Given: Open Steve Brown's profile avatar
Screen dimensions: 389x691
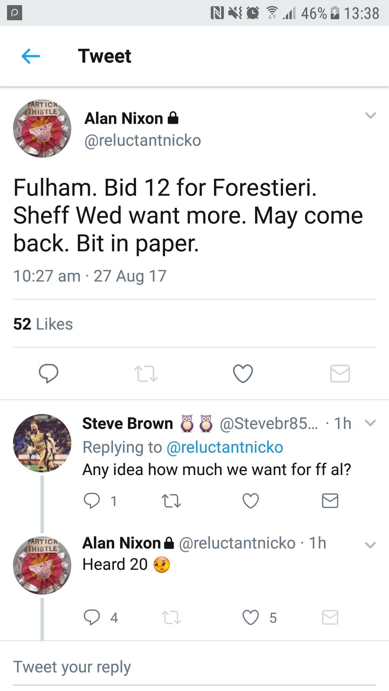Looking at the screenshot, I should tap(42, 443).
